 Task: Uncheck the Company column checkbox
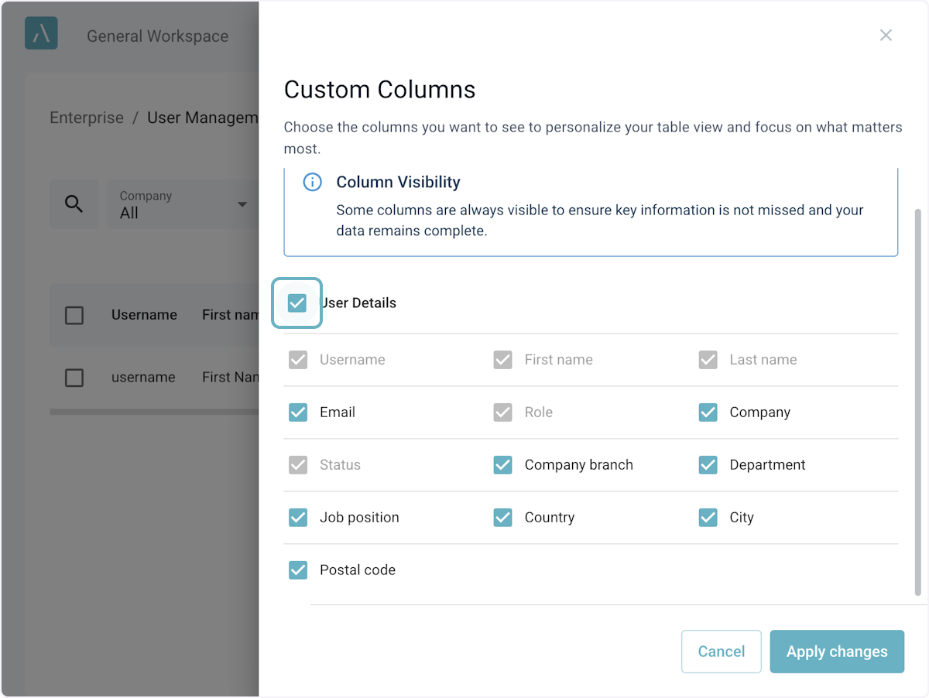click(708, 412)
